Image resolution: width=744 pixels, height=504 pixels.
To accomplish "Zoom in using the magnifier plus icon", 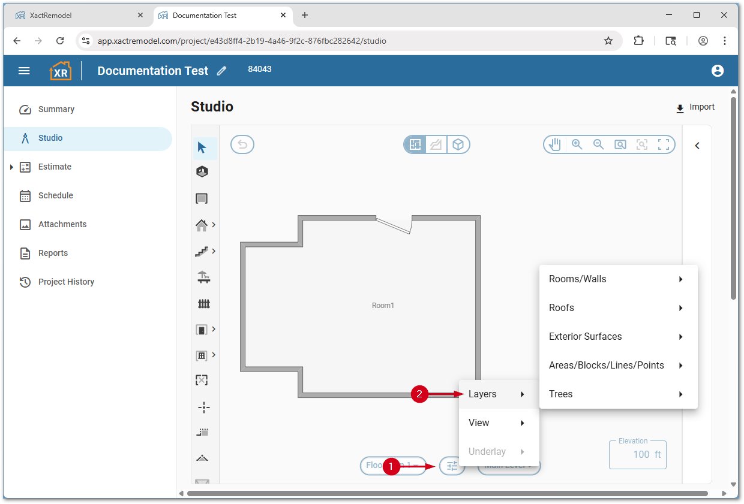I will (577, 144).
